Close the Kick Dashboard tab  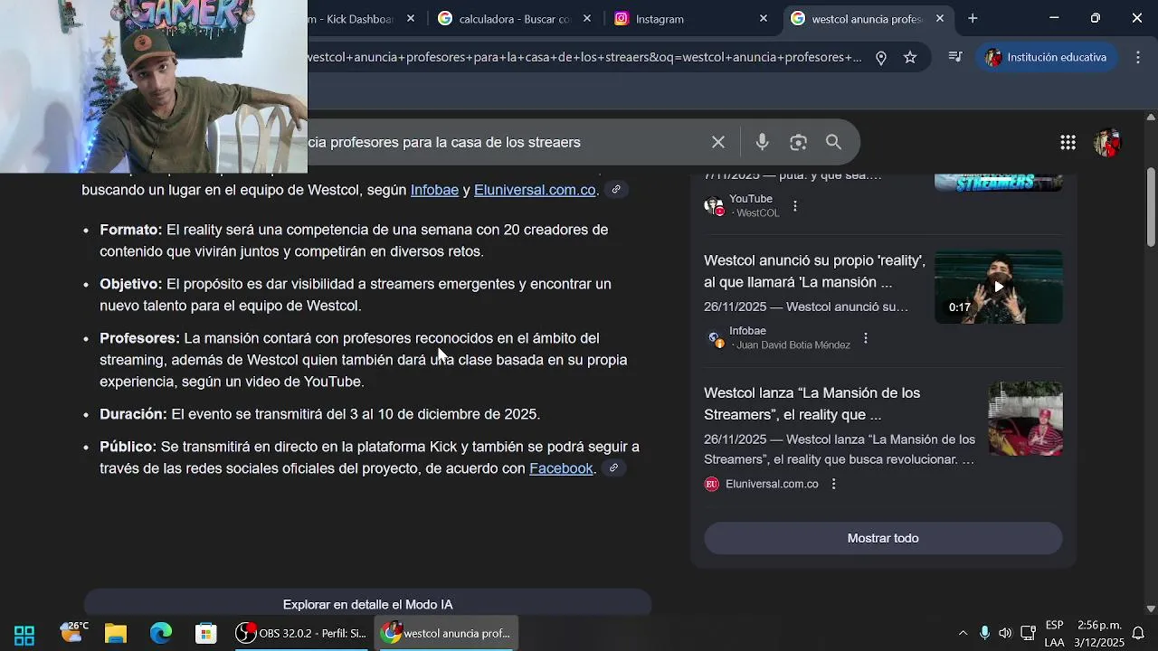click(411, 18)
